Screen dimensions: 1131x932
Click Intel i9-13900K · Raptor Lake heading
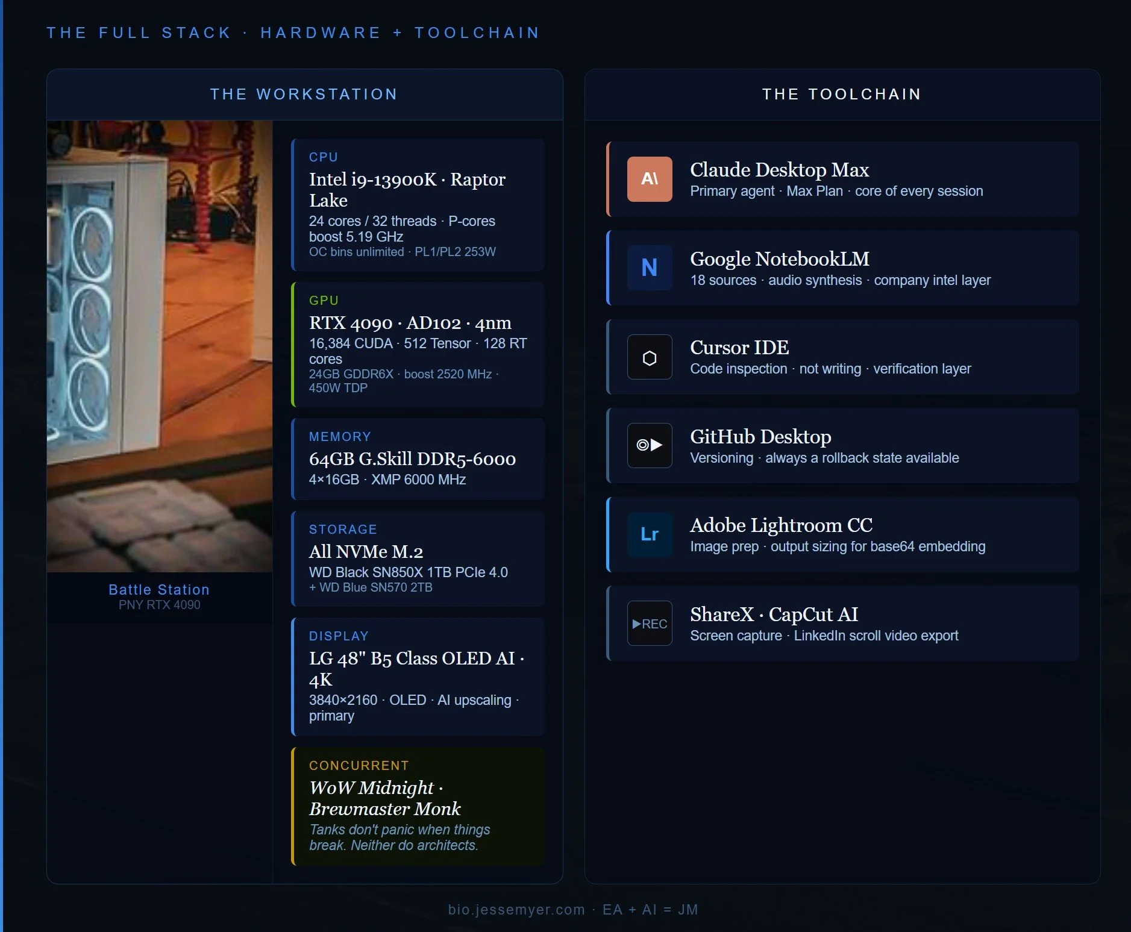click(407, 190)
